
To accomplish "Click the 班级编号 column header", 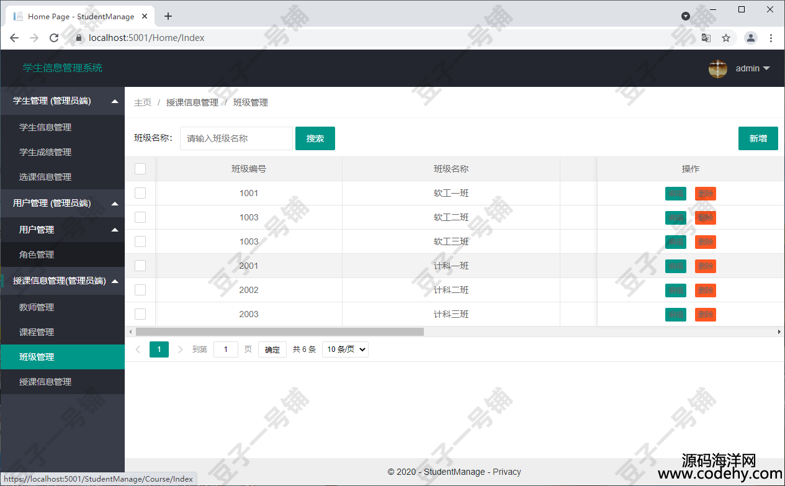I will click(x=249, y=169).
